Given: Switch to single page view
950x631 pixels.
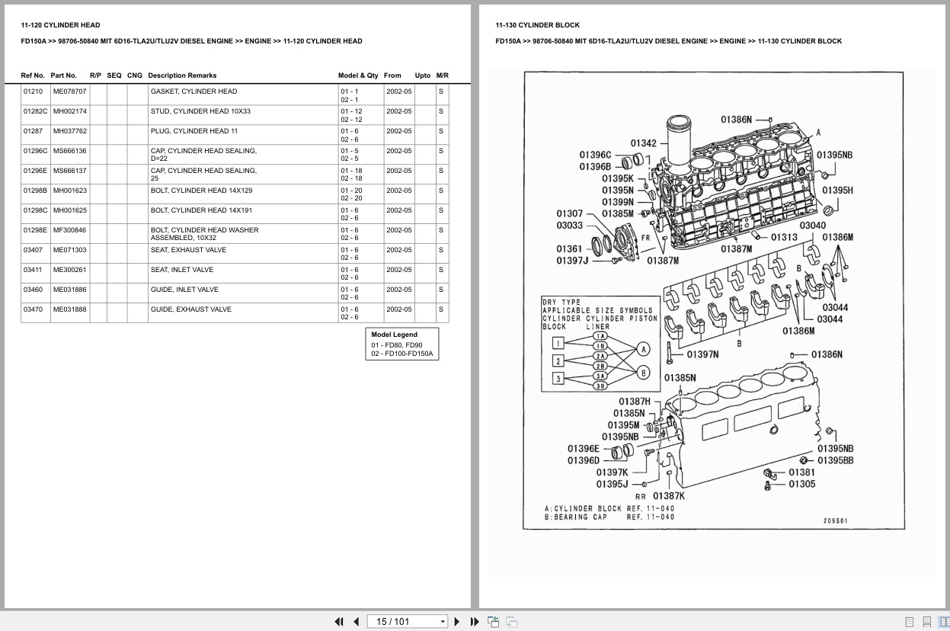Looking at the screenshot, I should click(x=910, y=622).
